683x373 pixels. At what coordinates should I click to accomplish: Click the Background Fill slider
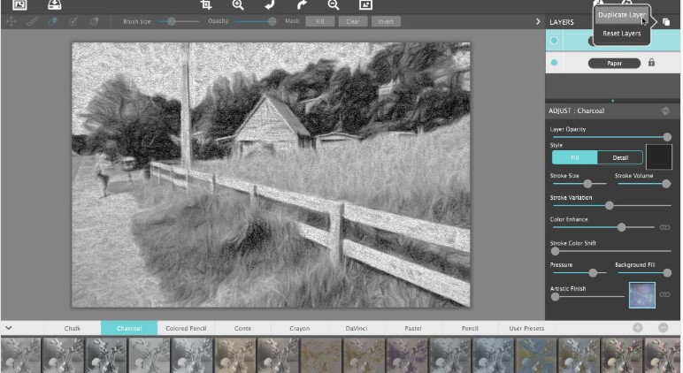(x=644, y=273)
